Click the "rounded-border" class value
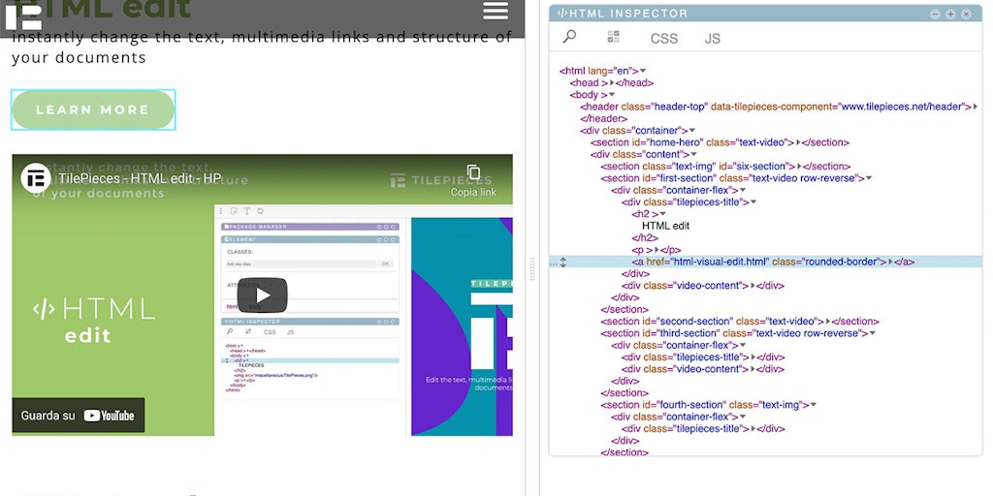This screenshot has height=496, width=993. coord(840,262)
